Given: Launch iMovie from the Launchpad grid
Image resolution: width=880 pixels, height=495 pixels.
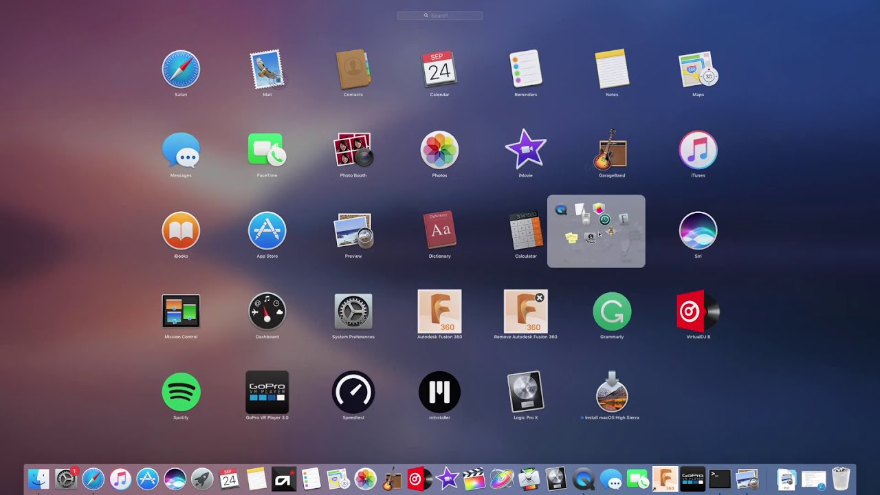Looking at the screenshot, I should pos(526,149).
